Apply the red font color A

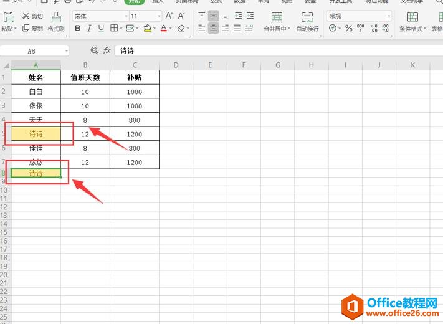[x=164, y=28]
